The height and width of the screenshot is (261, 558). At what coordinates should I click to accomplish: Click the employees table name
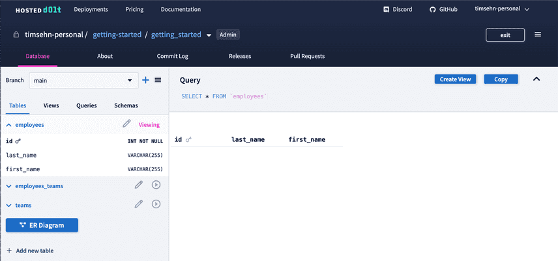[x=29, y=125]
